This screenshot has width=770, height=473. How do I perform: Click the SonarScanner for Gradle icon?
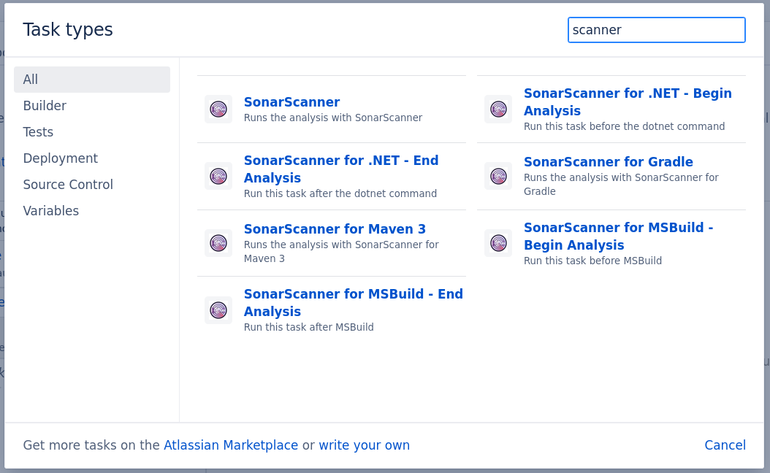498,176
